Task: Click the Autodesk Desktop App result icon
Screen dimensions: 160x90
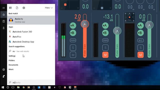Action: (10, 42)
